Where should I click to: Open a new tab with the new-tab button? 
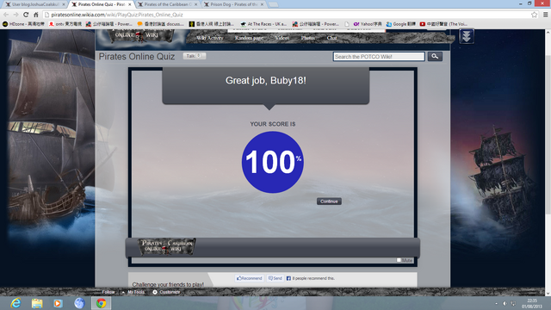point(273,4)
